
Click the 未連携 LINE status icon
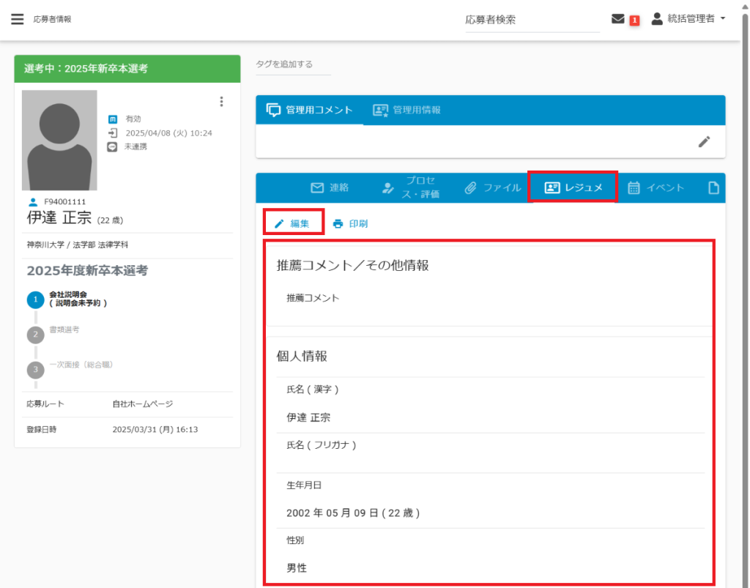click(x=112, y=146)
